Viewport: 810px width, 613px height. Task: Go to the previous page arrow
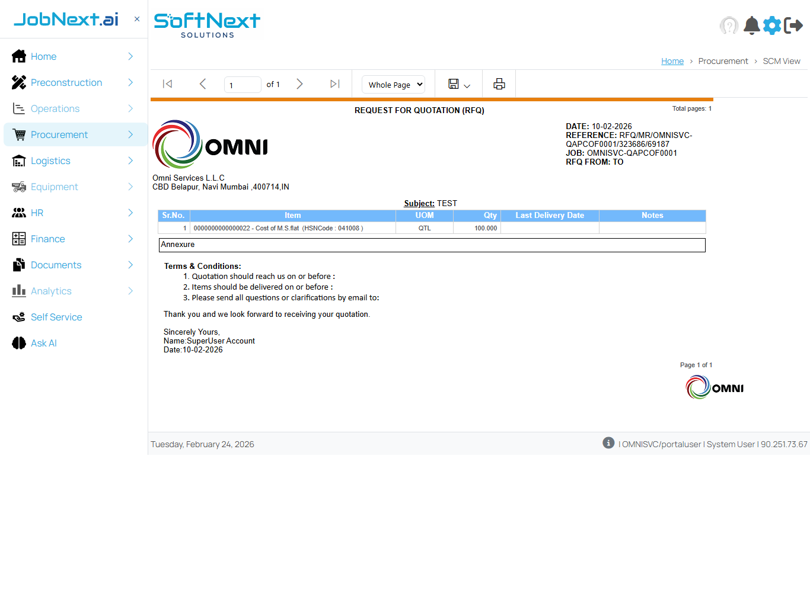pyautogui.click(x=202, y=84)
